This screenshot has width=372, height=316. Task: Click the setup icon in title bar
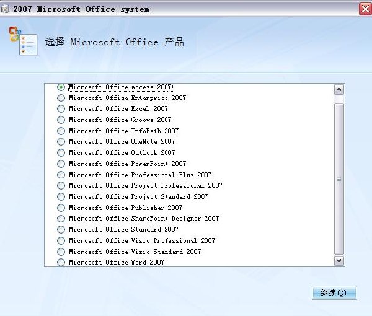[5, 9]
